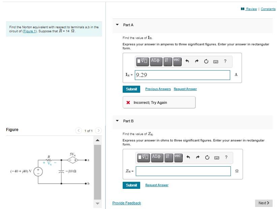Redo an entry using Part B toolbar arrow
277x209 pixels.
point(197,158)
